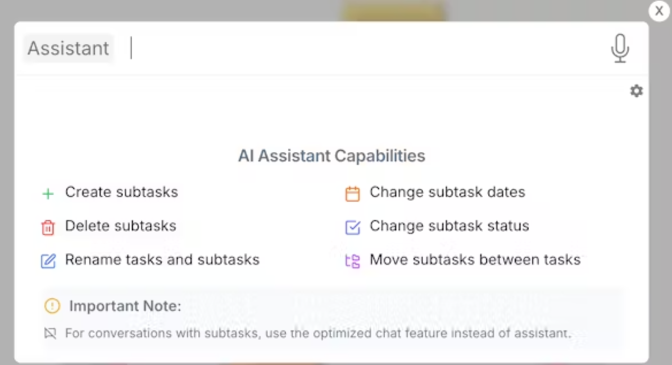The image size is (672, 365).
Task: Click the Important Note warning icon
Action: click(x=52, y=306)
